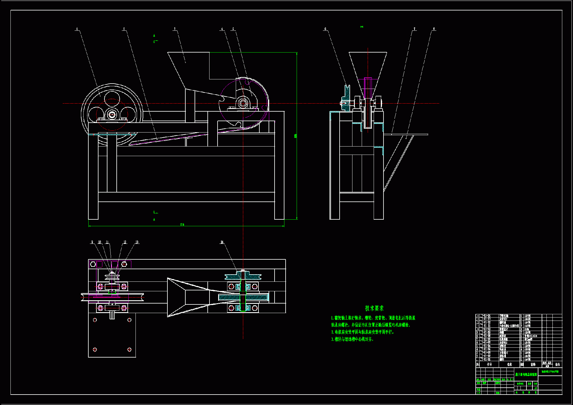573x405 pixels.
Task: Click the upper section marker A above front view
Action: click(154, 36)
